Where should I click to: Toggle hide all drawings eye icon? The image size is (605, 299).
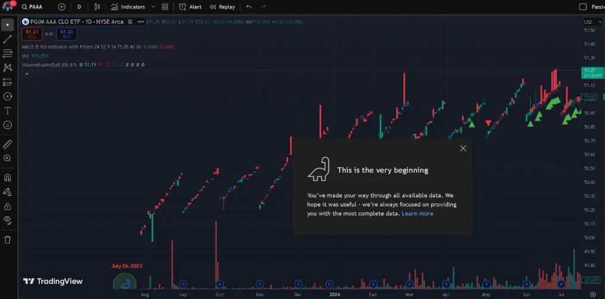tap(7, 220)
